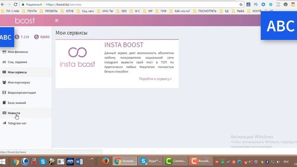Open the WP bookmarks folder
297x167 pixels.
[148, 11]
